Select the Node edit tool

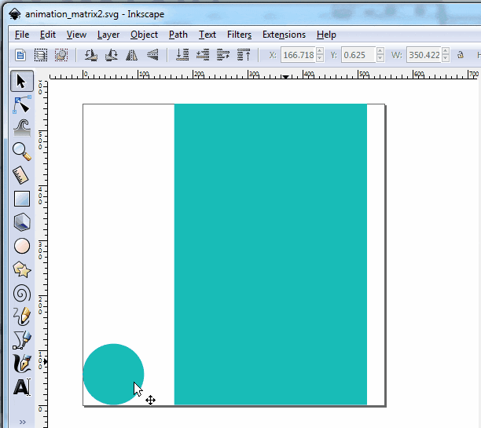pos(22,104)
